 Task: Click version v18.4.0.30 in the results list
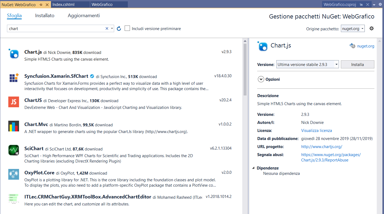tap(223, 76)
